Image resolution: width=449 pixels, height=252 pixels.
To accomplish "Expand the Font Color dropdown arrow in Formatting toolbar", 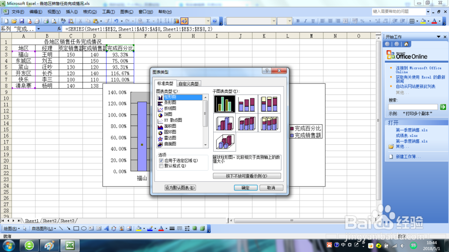I will click(440, 21).
